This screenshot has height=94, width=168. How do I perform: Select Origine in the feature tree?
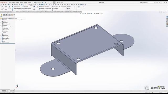tap(4, 33)
